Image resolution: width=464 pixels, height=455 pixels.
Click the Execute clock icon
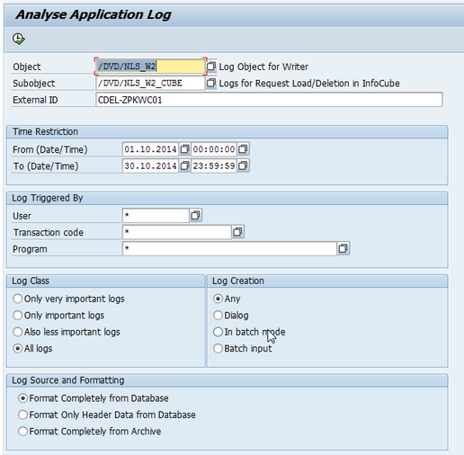[19, 39]
